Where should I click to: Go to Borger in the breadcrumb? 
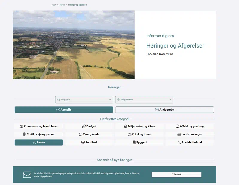62,5
